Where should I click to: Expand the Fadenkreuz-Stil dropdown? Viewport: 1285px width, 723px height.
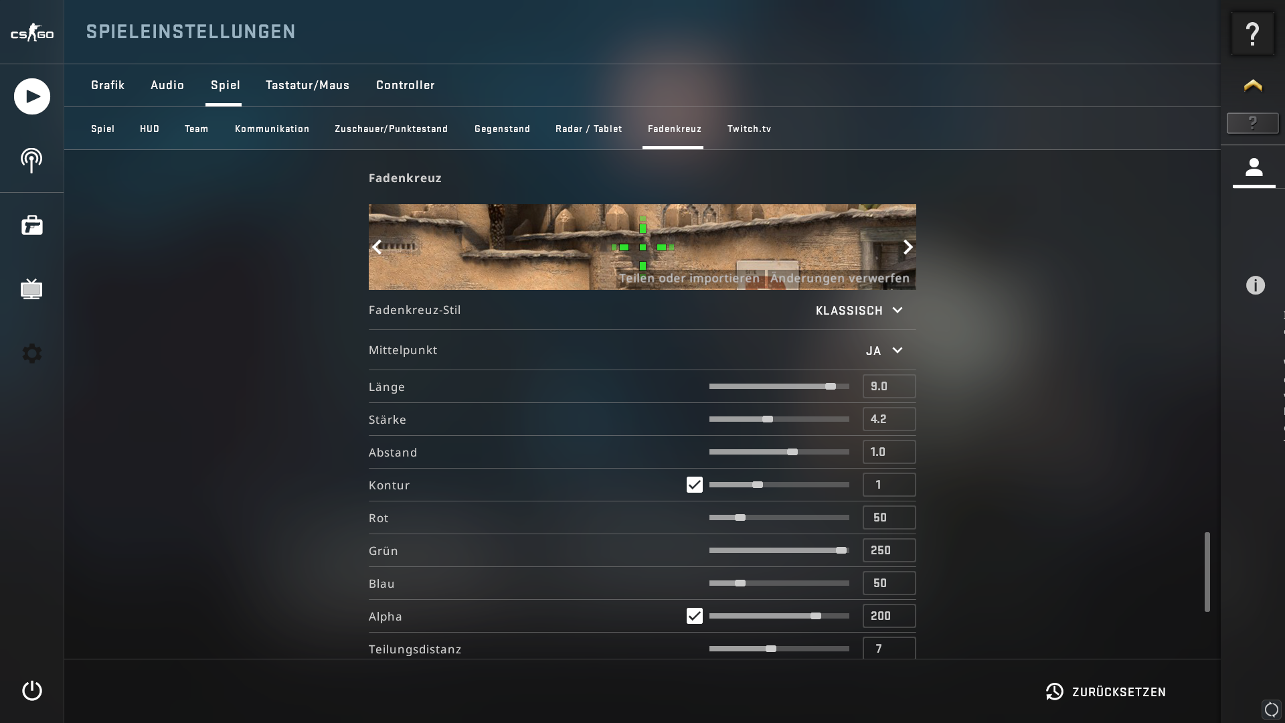pyautogui.click(x=859, y=311)
